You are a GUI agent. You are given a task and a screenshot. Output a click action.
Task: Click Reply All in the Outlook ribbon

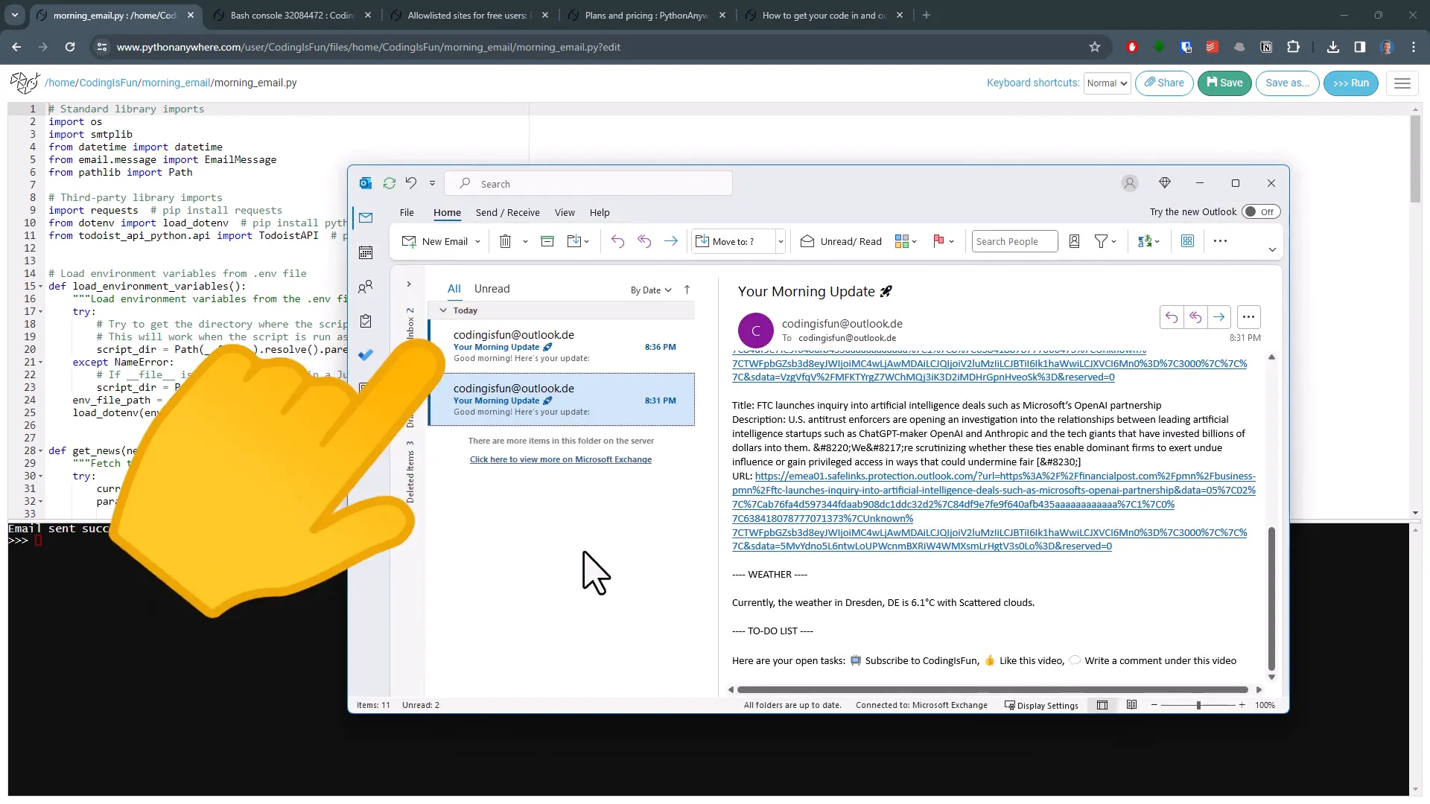point(644,241)
